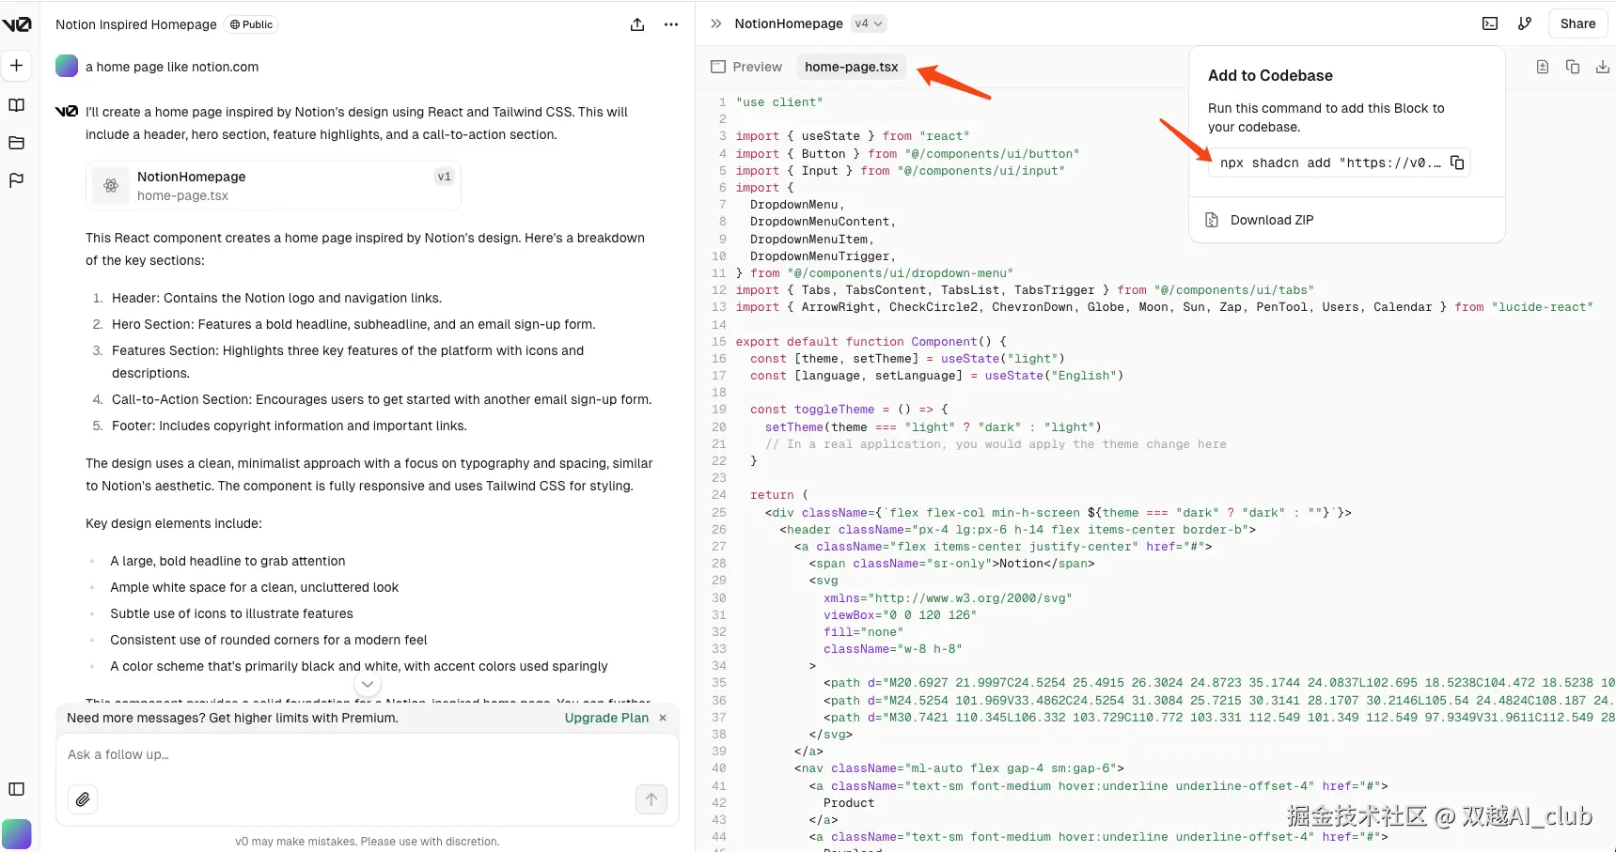The width and height of the screenshot is (1616, 852).
Task: Click the user message 'a home page like notion.com'
Action: [172, 67]
